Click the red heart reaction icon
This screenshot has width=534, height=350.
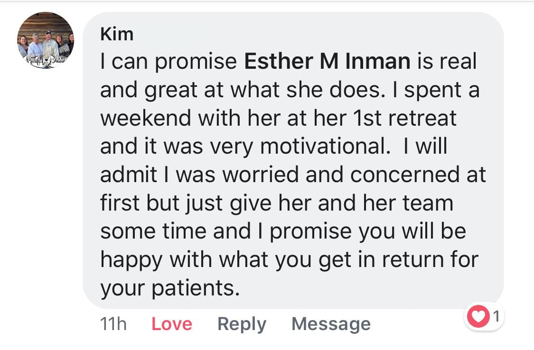478,316
